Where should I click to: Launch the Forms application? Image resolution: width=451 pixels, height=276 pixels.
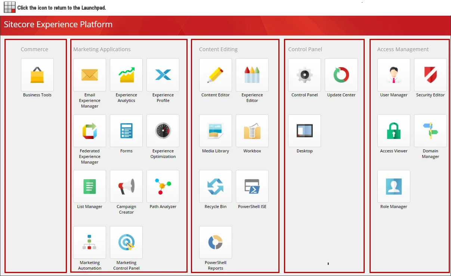pyautogui.click(x=126, y=131)
